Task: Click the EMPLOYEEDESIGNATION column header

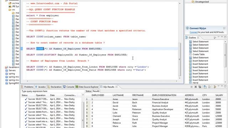Action: 164,95
